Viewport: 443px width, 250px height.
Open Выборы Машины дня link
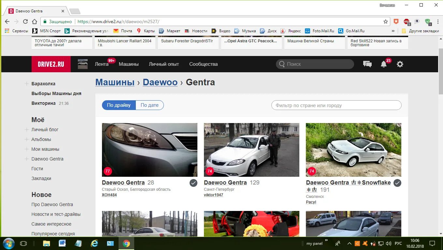56,93
